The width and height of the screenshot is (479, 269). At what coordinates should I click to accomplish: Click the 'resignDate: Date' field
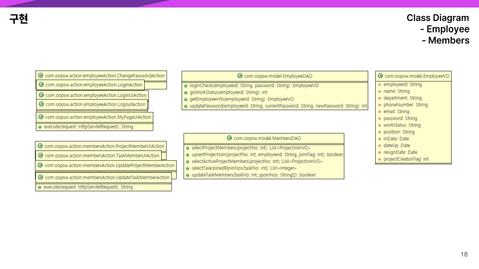point(400,152)
